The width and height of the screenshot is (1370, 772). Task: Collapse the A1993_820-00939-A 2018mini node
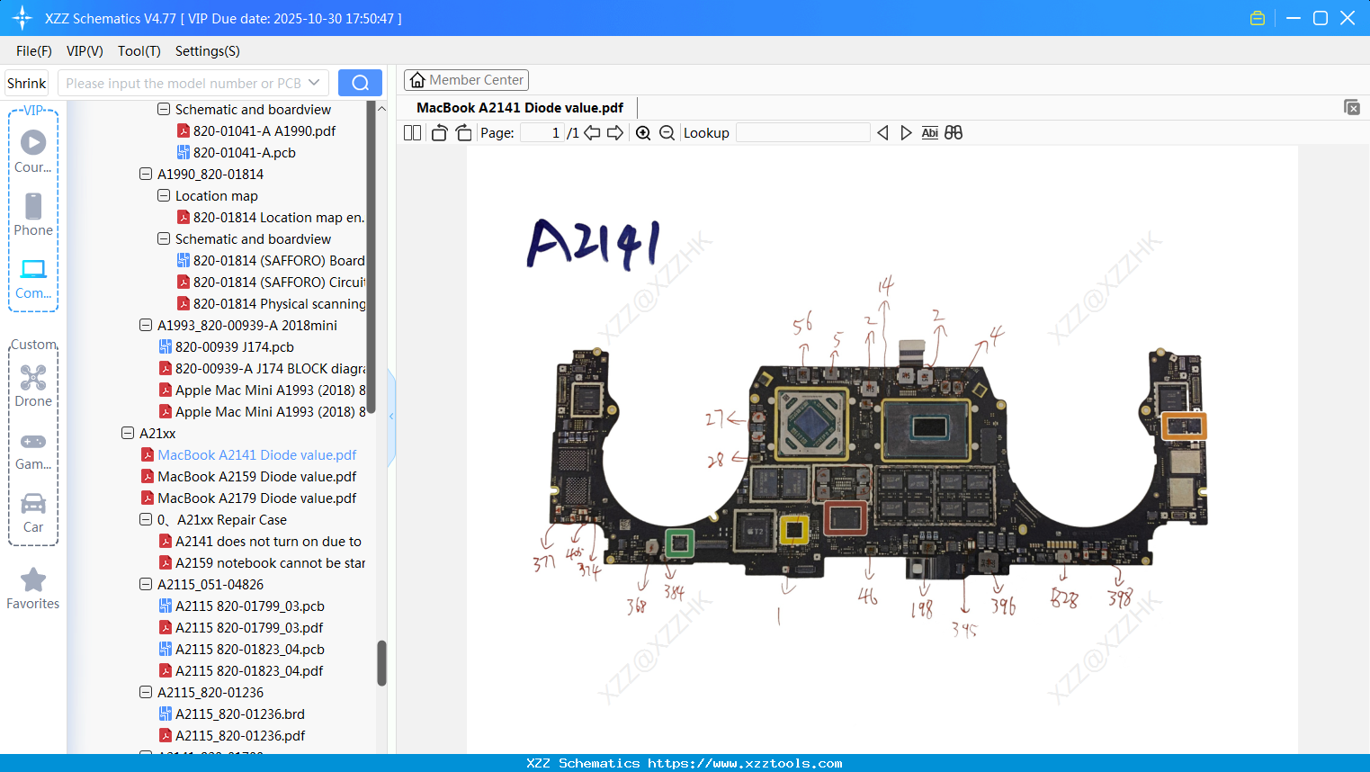pos(146,326)
